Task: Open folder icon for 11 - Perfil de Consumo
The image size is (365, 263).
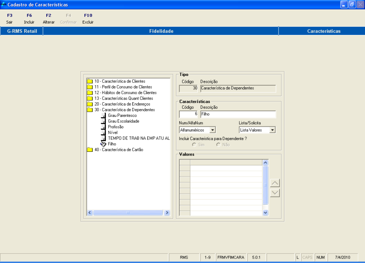Action: 90,87
